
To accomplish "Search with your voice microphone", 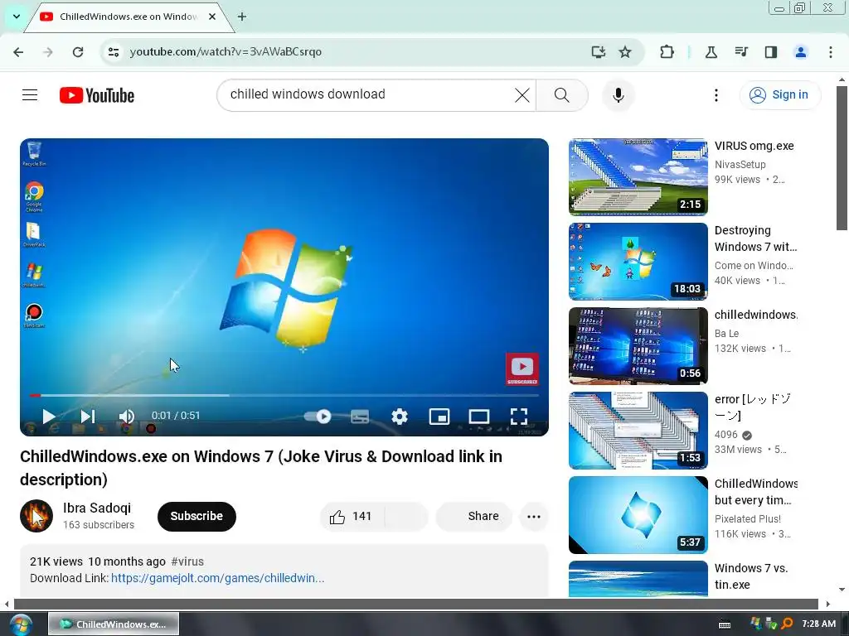I will coord(619,95).
